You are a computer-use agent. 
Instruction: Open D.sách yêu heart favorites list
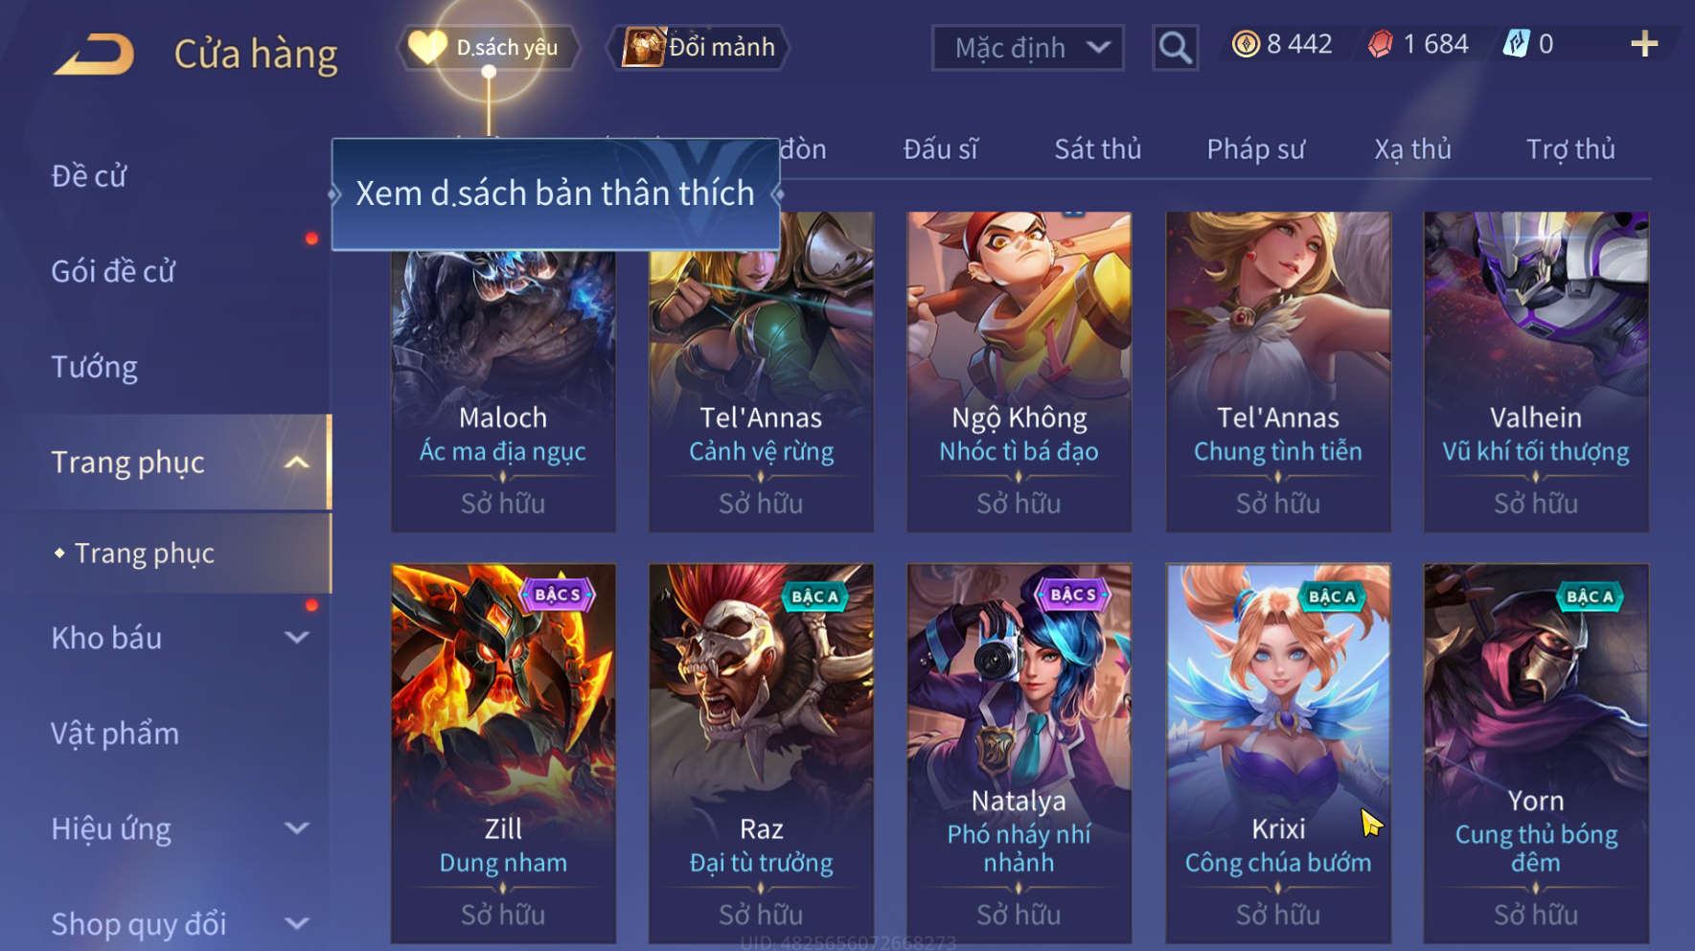489,47
